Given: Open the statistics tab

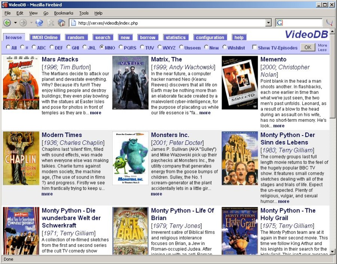Looking at the screenshot, I should point(176,37).
